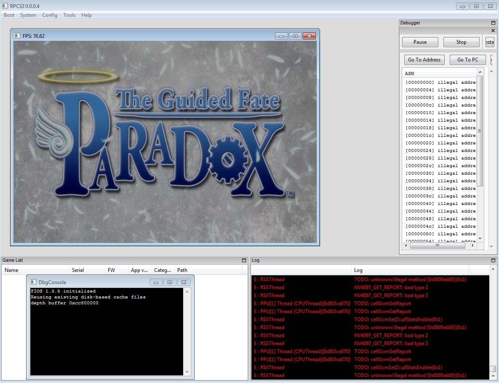Click ASM list scroll down arrow
Image resolution: width=499 pixels, height=383 pixels.
pyautogui.click(x=480, y=239)
